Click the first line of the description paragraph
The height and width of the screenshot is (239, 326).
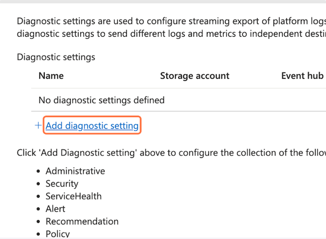pos(170,21)
